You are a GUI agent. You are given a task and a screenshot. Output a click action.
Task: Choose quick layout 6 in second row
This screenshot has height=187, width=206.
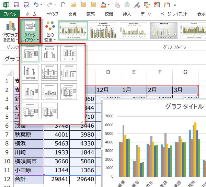pos(69,72)
